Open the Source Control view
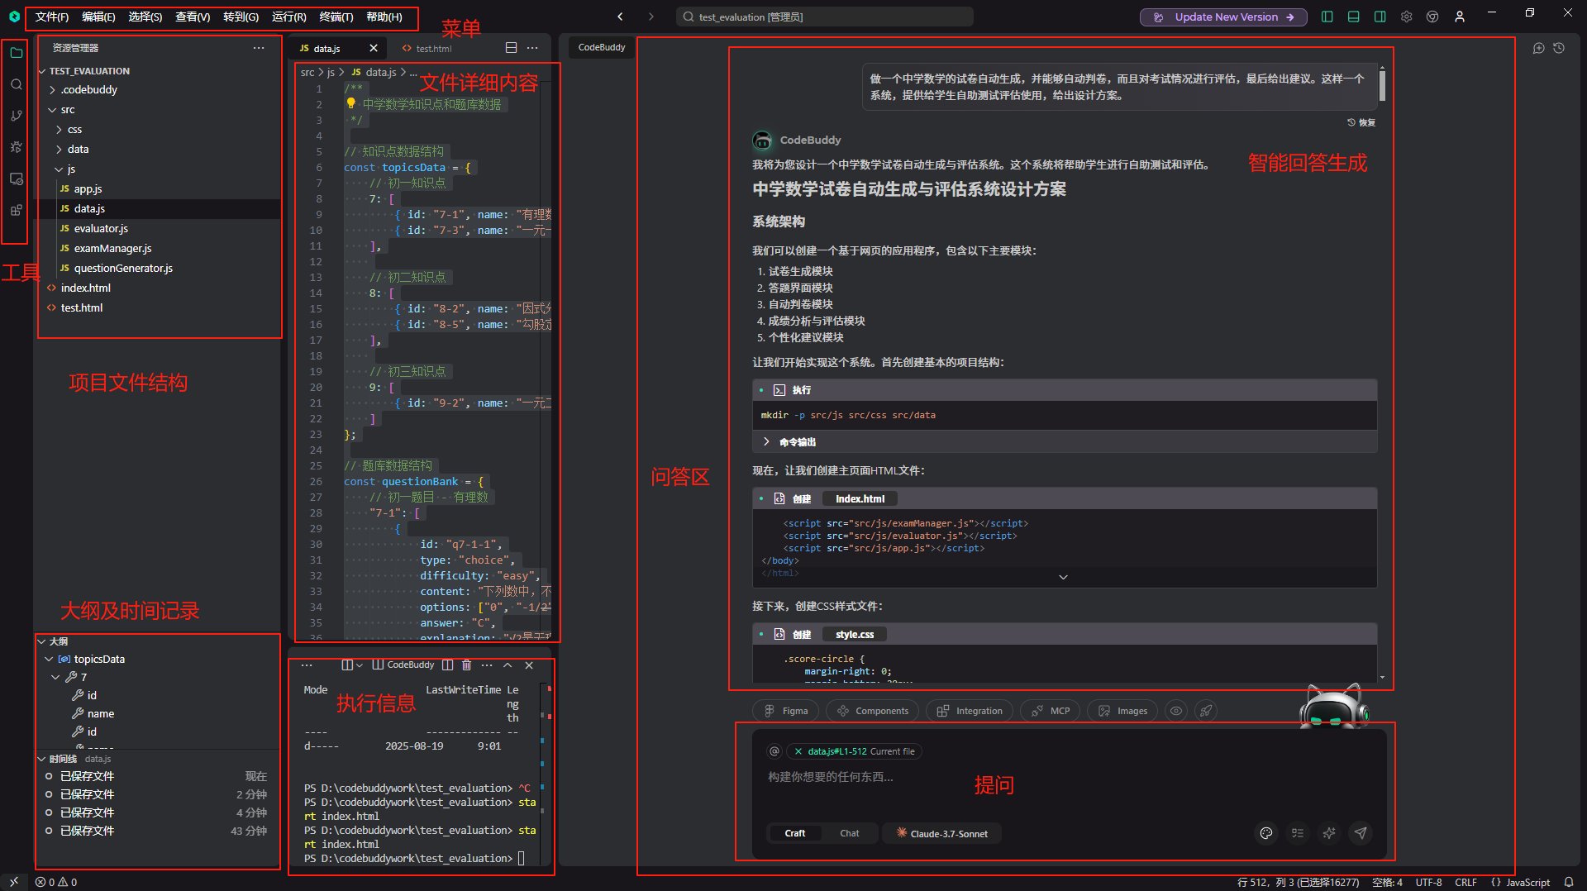This screenshot has height=891, width=1587. [x=16, y=116]
